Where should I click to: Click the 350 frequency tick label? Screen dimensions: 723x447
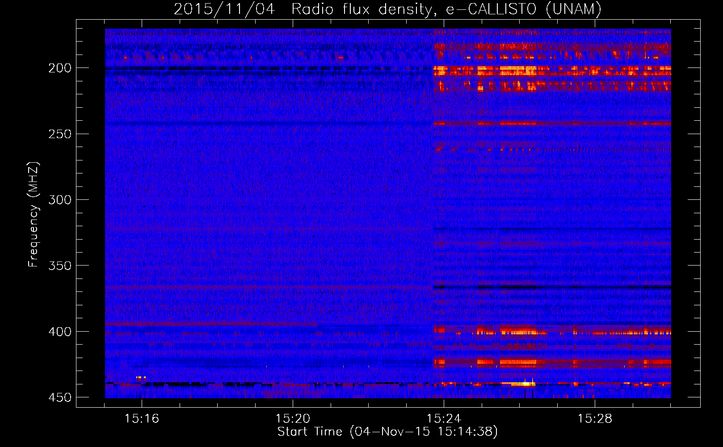click(60, 266)
